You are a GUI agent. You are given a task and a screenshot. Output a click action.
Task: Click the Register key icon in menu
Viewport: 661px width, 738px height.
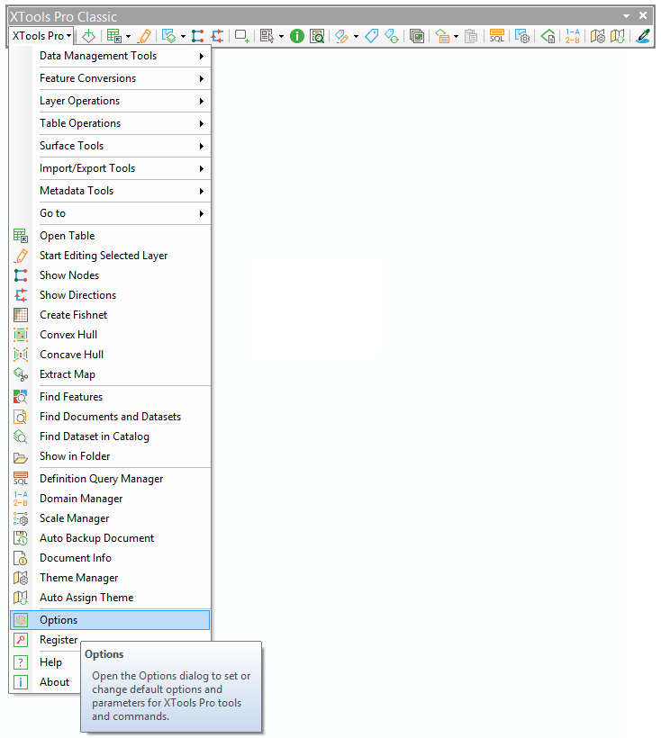20,640
